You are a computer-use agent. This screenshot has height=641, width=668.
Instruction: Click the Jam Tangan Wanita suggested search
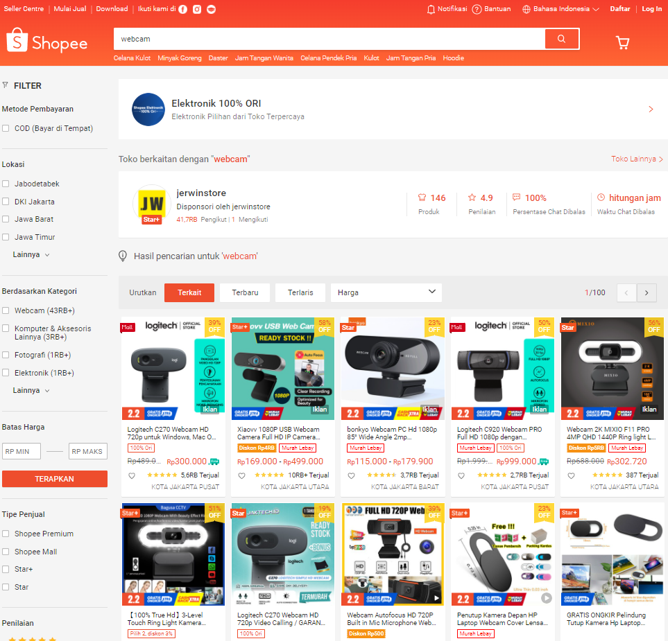(x=264, y=58)
